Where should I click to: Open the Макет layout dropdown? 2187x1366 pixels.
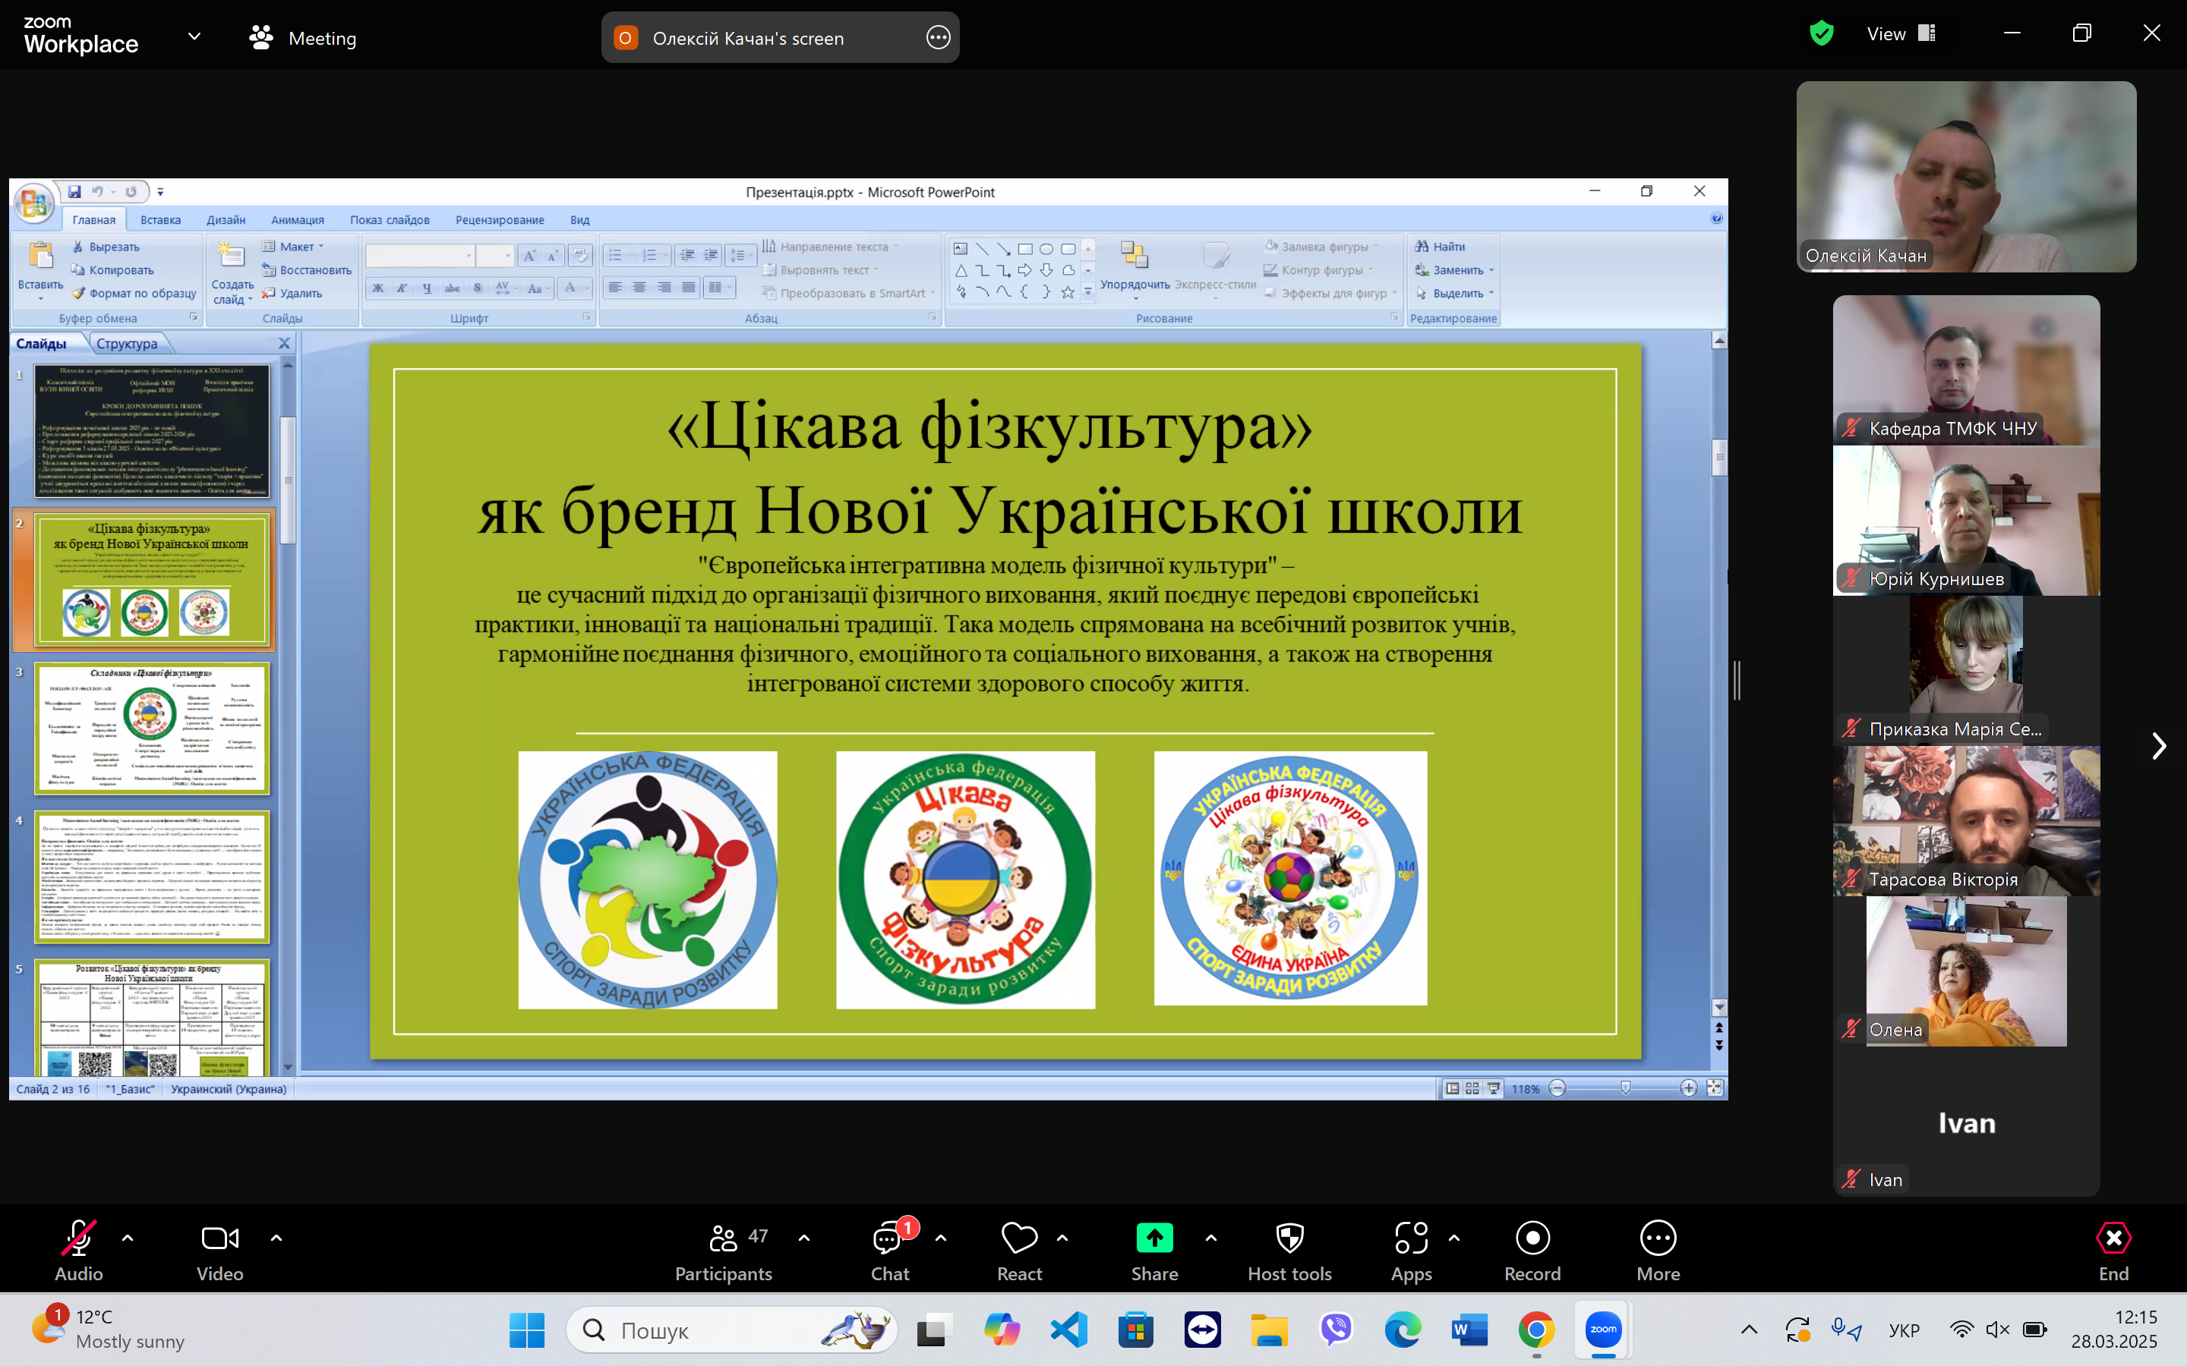[293, 247]
